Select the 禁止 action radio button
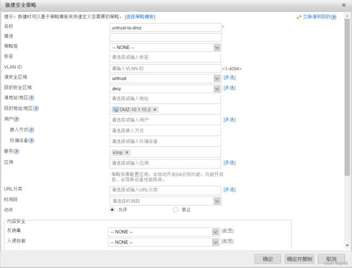Viewport: 352px width, 268px height. click(x=175, y=210)
